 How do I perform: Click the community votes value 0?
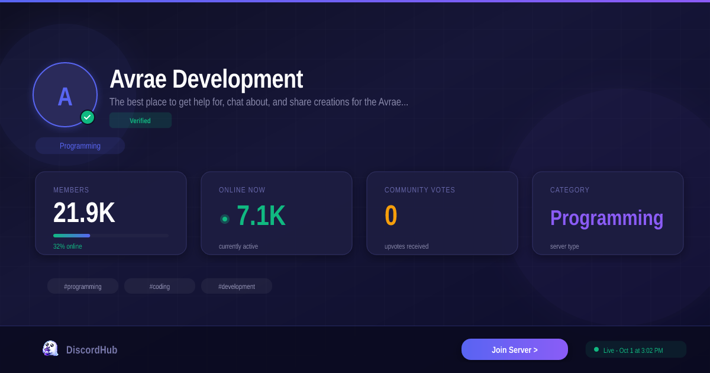(391, 216)
